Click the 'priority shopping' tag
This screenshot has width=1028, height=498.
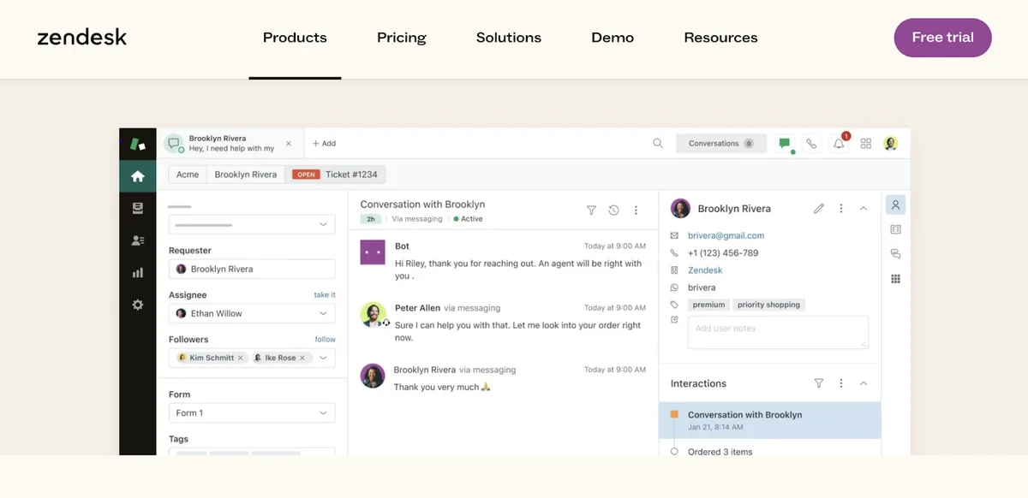[768, 305]
